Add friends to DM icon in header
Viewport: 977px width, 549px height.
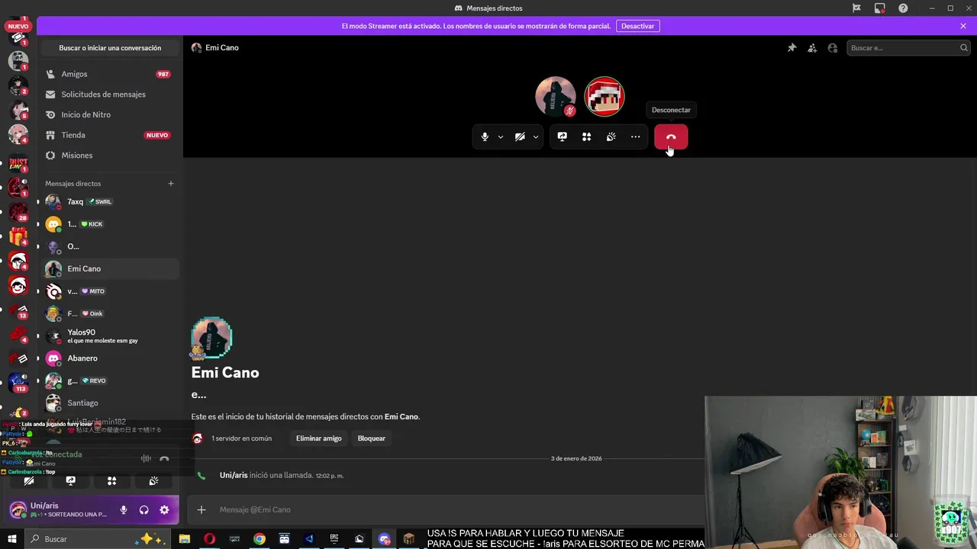pyautogui.click(x=812, y=48)
